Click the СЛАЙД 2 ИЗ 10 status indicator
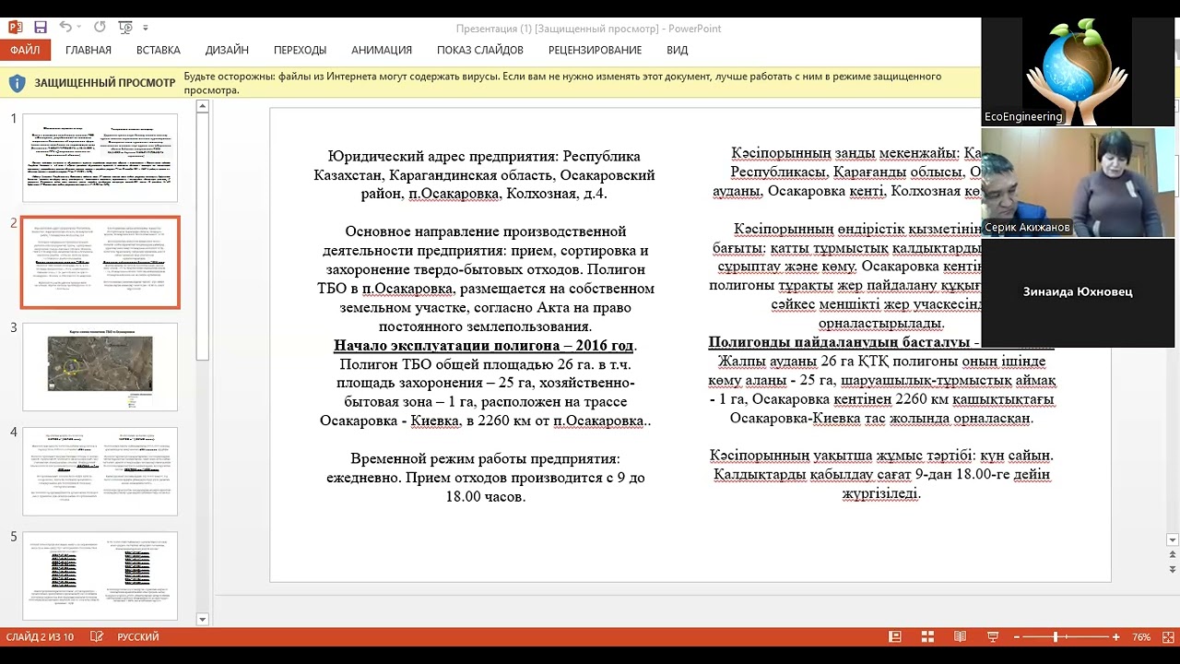1180x664 pixels. pos(40,637)
